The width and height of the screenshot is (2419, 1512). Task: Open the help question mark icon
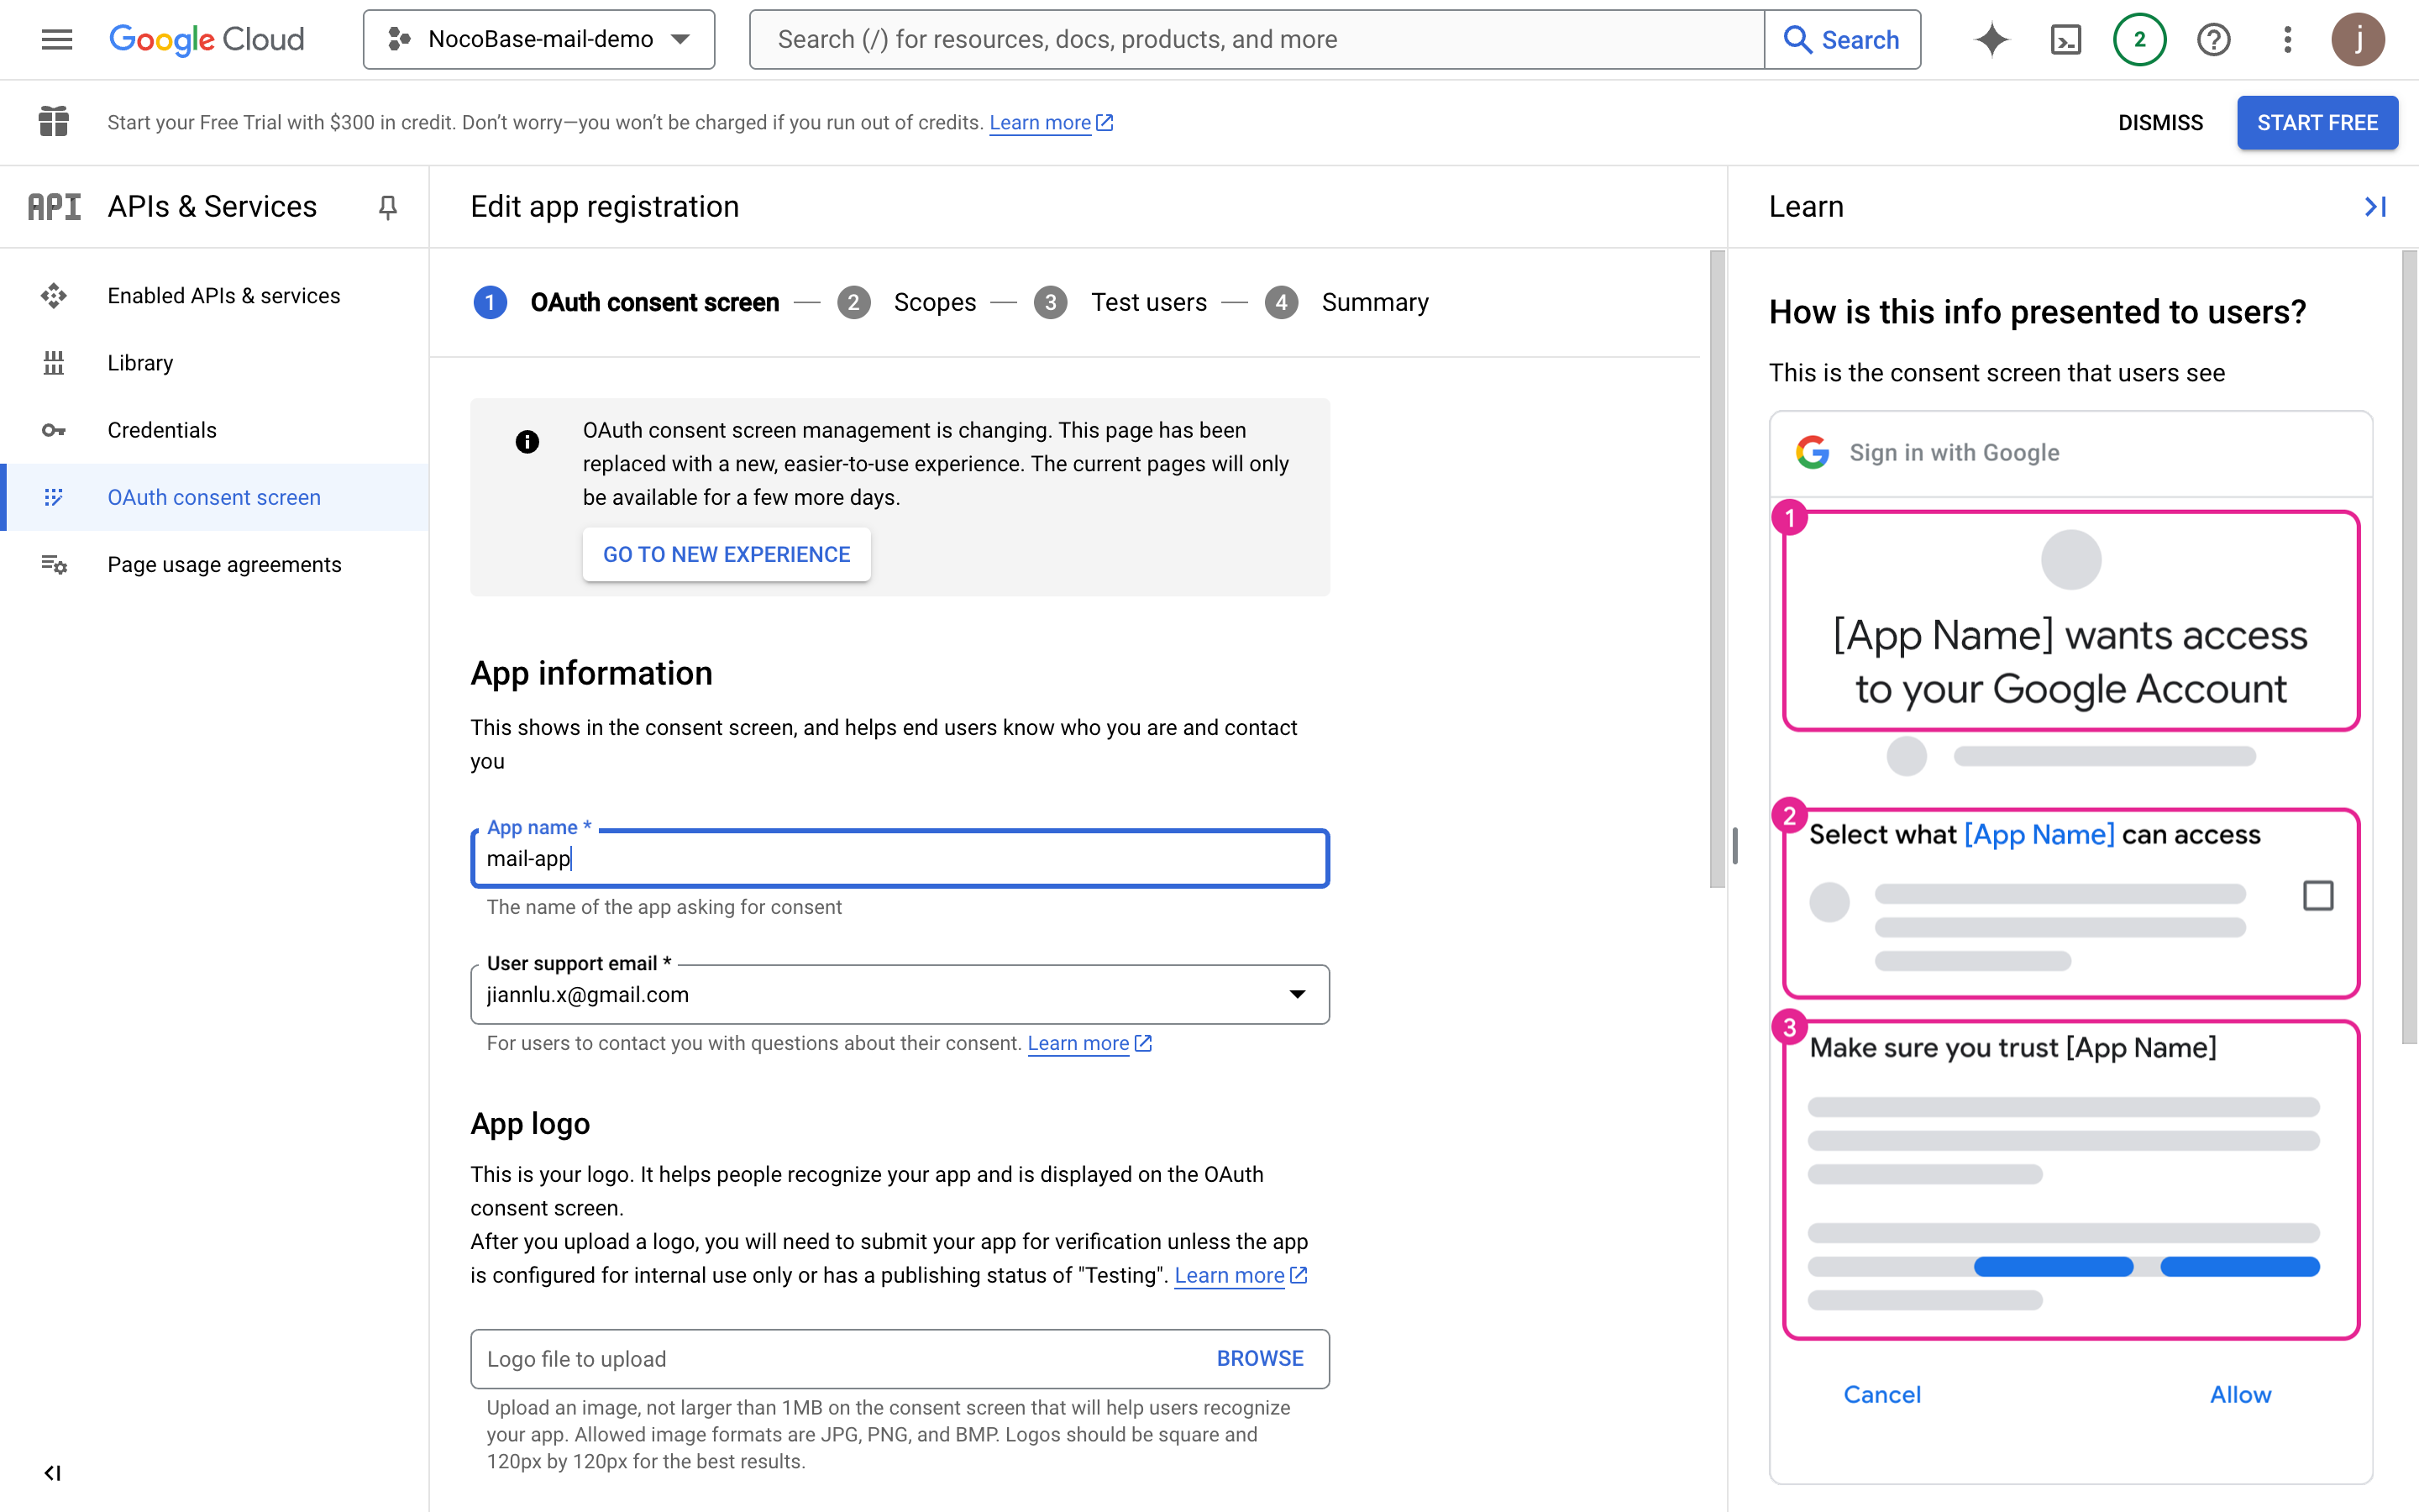pyautogui.click(x=2213, y=39)
